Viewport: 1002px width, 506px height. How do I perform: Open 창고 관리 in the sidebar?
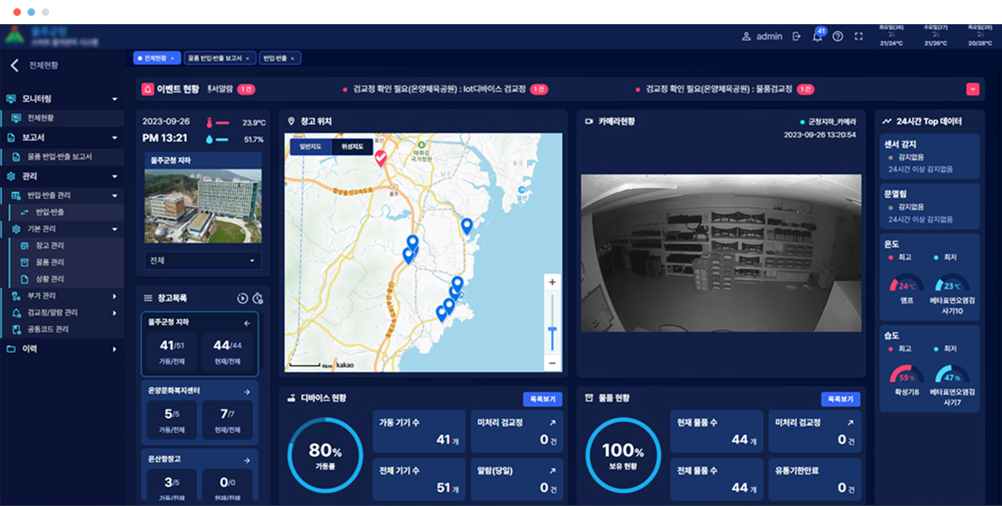[x=50, y=245]
